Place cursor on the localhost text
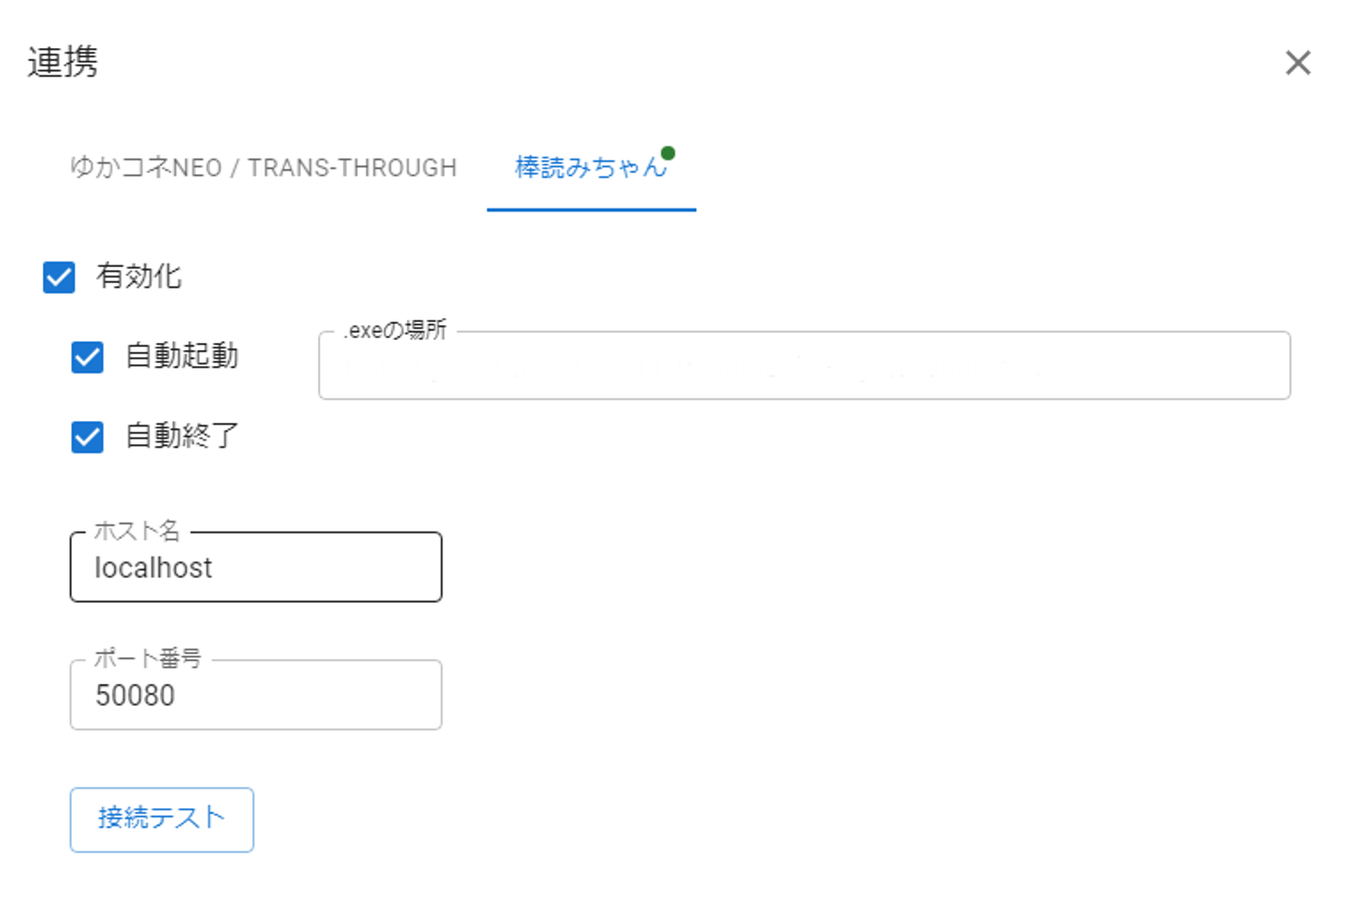This screenshot has height=909, width=1353. point(153,568)
